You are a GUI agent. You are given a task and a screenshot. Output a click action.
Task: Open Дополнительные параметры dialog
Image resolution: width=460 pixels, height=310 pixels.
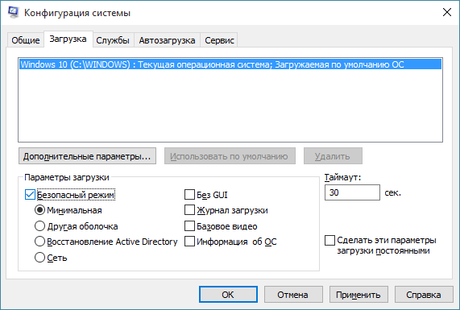(x=87, y=156)
